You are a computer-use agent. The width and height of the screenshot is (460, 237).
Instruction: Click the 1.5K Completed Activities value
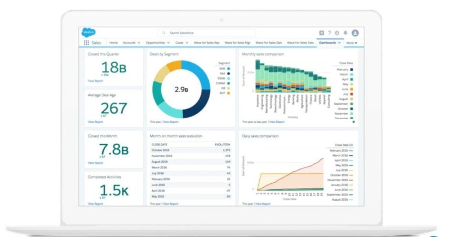pyautogui.click(x=114, y=190)
